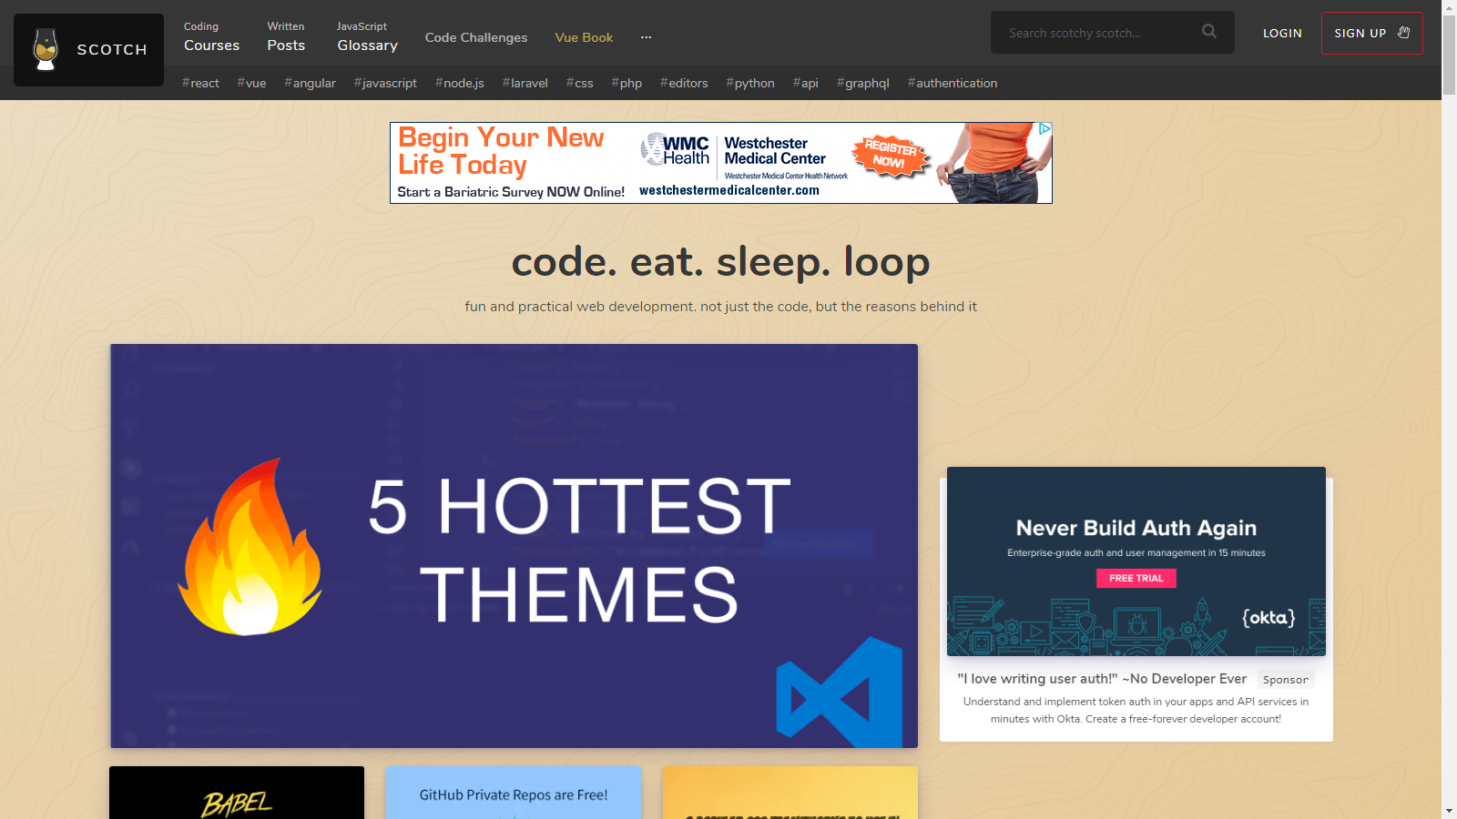Select the #api tag
1457x819 pixels.
click(805, 83)
